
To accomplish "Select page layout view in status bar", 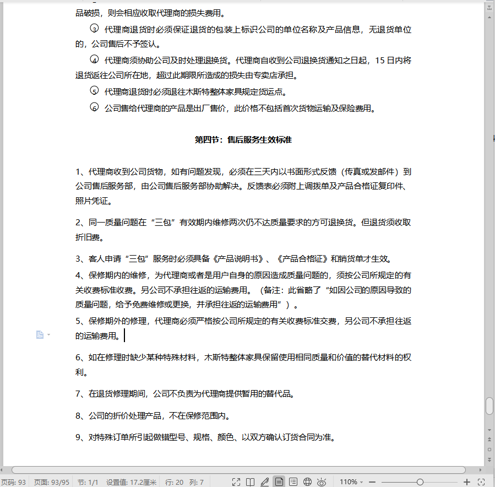I will pos(279,482).
